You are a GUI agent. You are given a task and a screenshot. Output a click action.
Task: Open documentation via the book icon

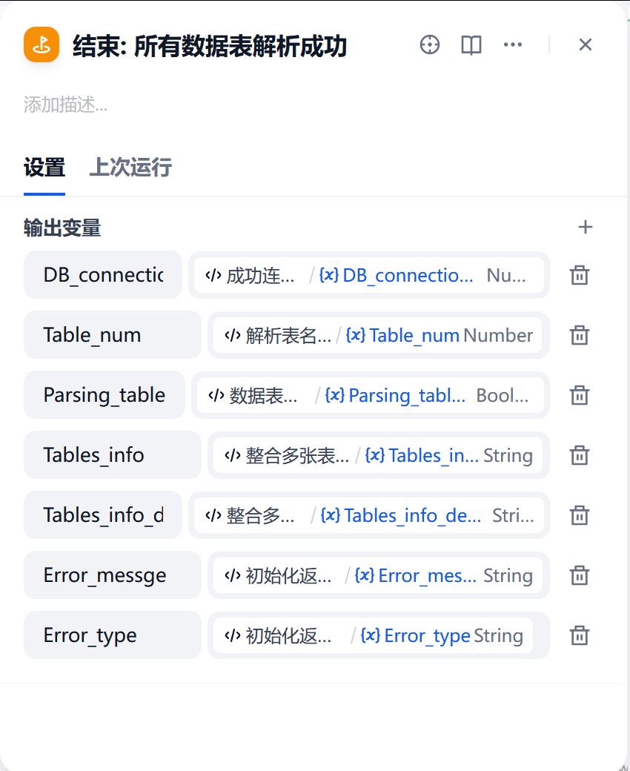471,44
